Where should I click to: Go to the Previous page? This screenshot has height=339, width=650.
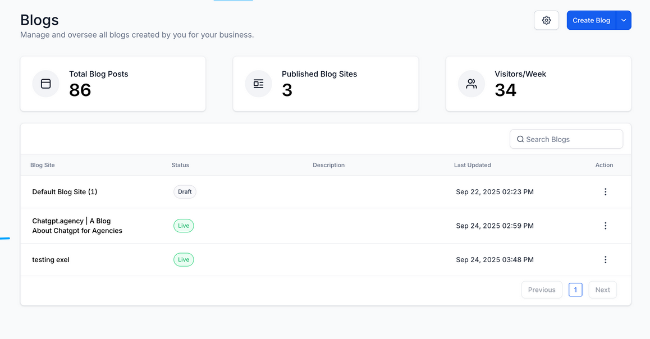tap(542, 290)
